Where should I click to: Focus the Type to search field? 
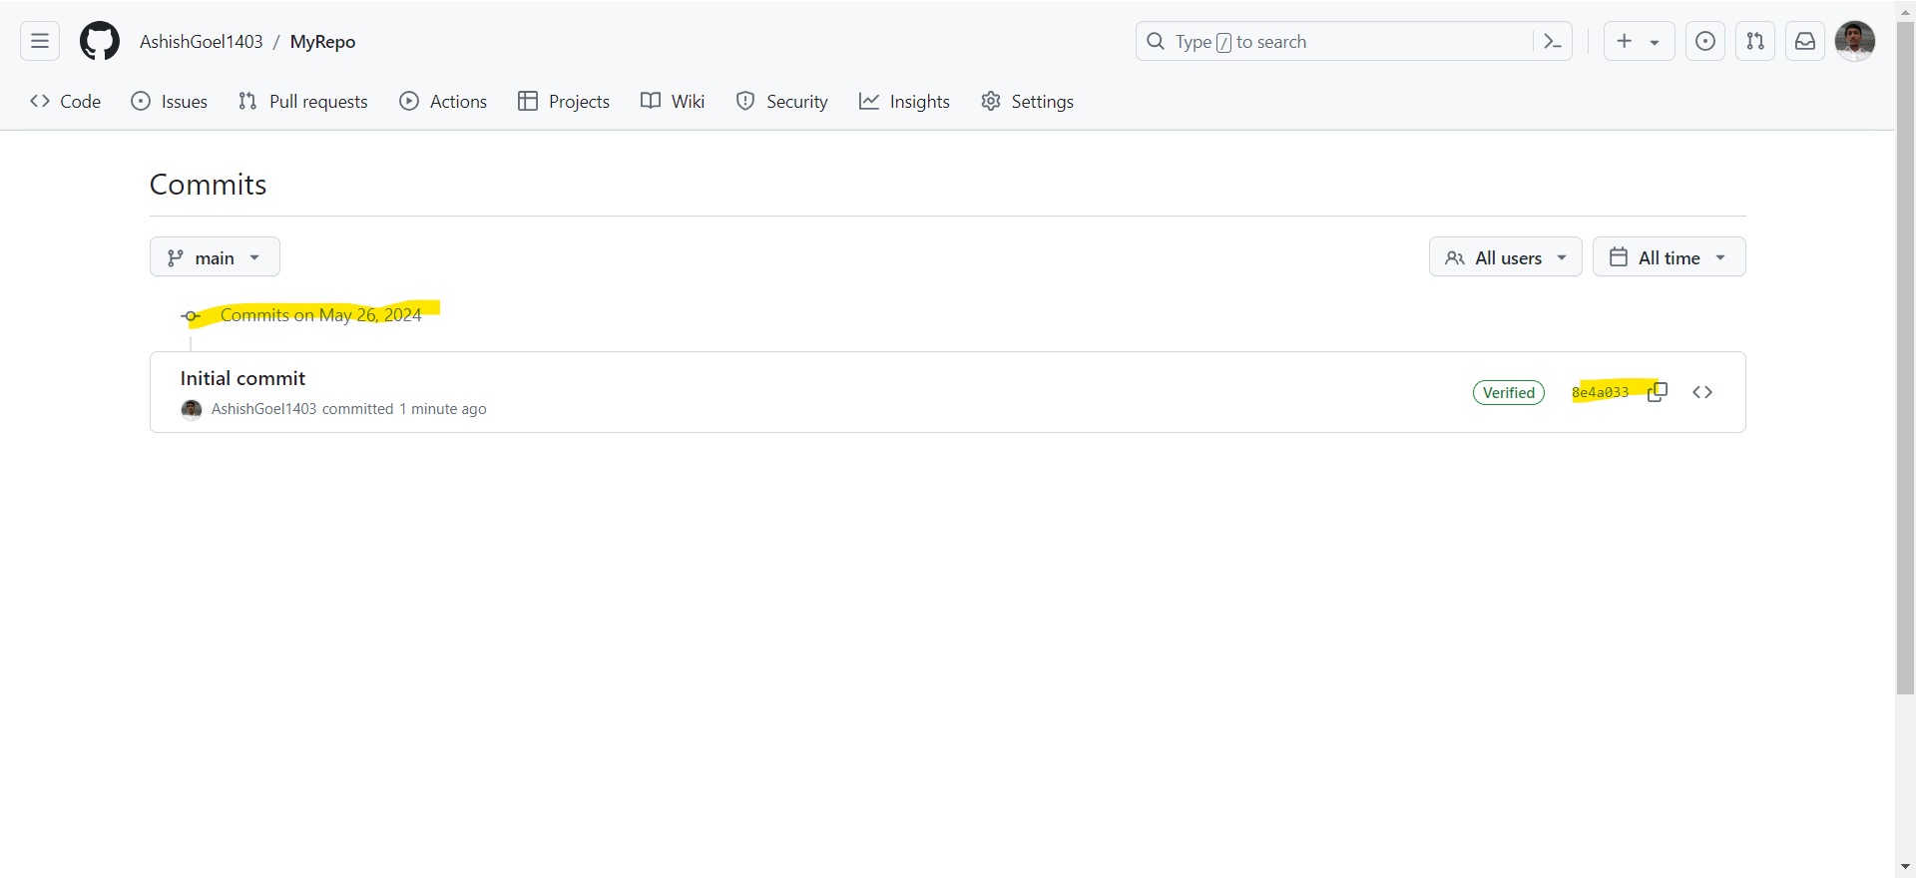(x=1337, y=41)
